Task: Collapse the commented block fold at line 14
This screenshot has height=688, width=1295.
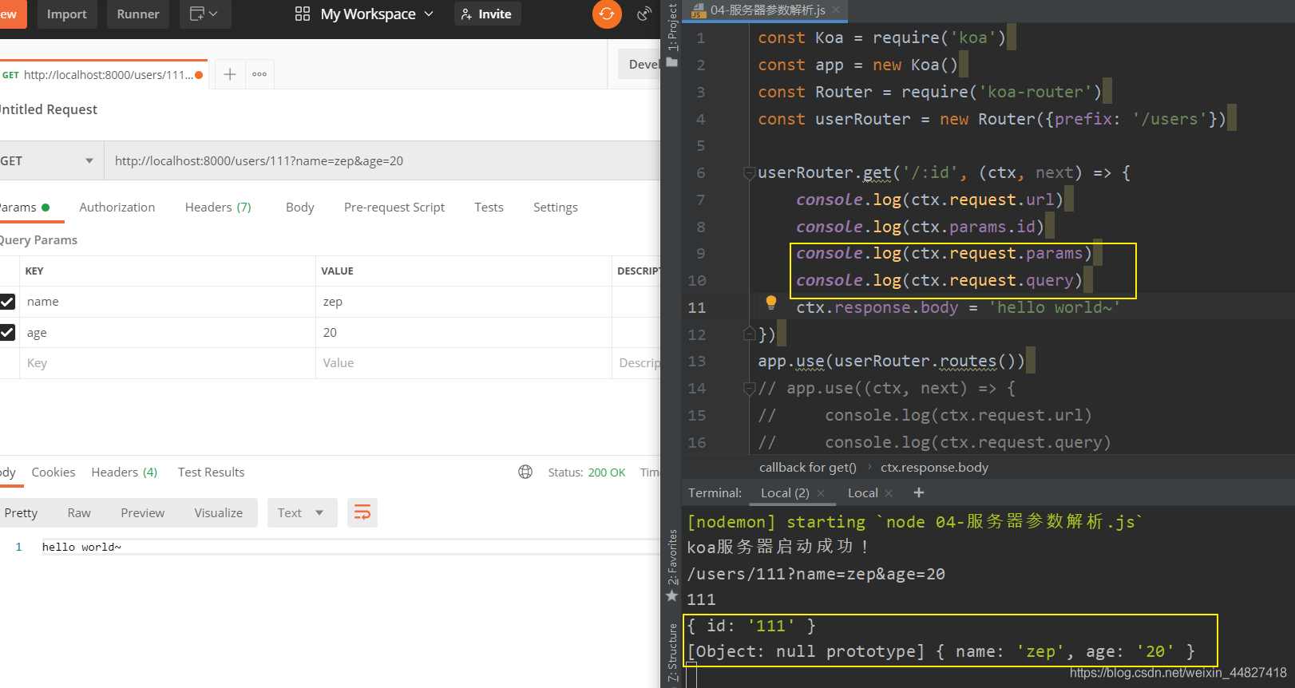Action: [749, 389]
